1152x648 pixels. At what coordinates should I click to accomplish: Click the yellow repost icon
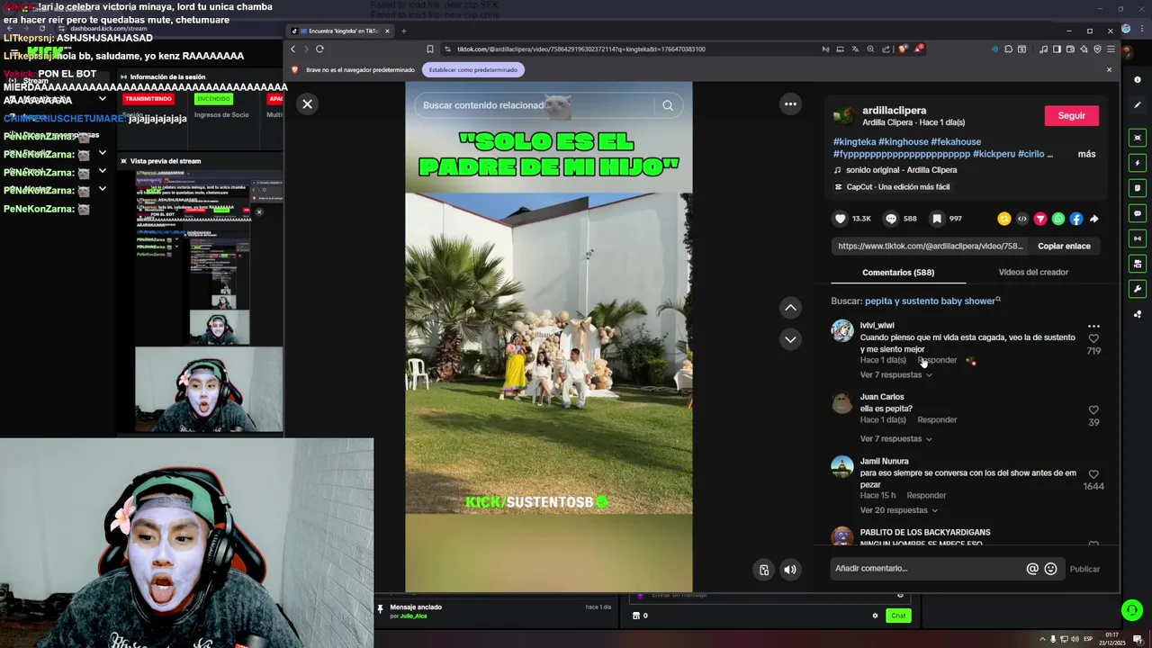[x=1004, y=219]
